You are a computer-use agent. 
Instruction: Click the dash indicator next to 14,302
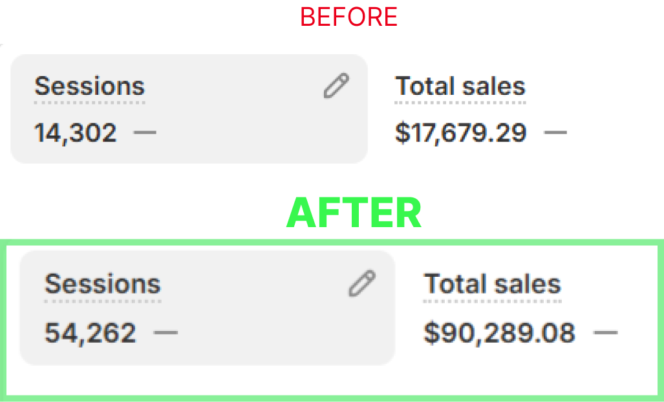pos(145,133)
